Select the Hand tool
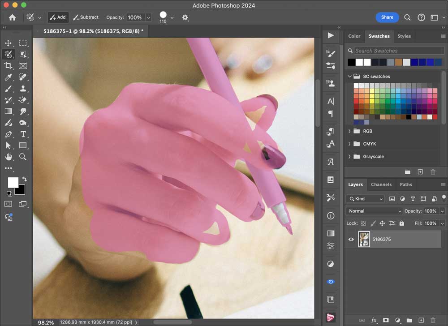Screen dimensions: 448x326 pos(8,157)
